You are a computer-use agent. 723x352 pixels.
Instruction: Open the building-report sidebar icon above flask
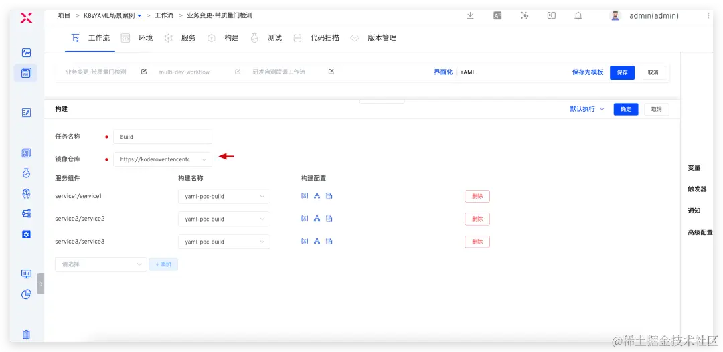pos(26,153)
